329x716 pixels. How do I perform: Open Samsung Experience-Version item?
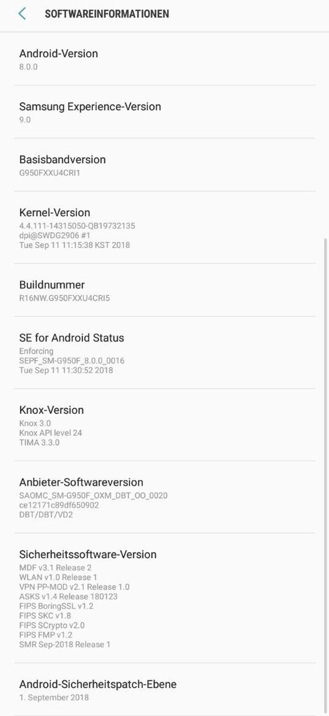point(164,112)
